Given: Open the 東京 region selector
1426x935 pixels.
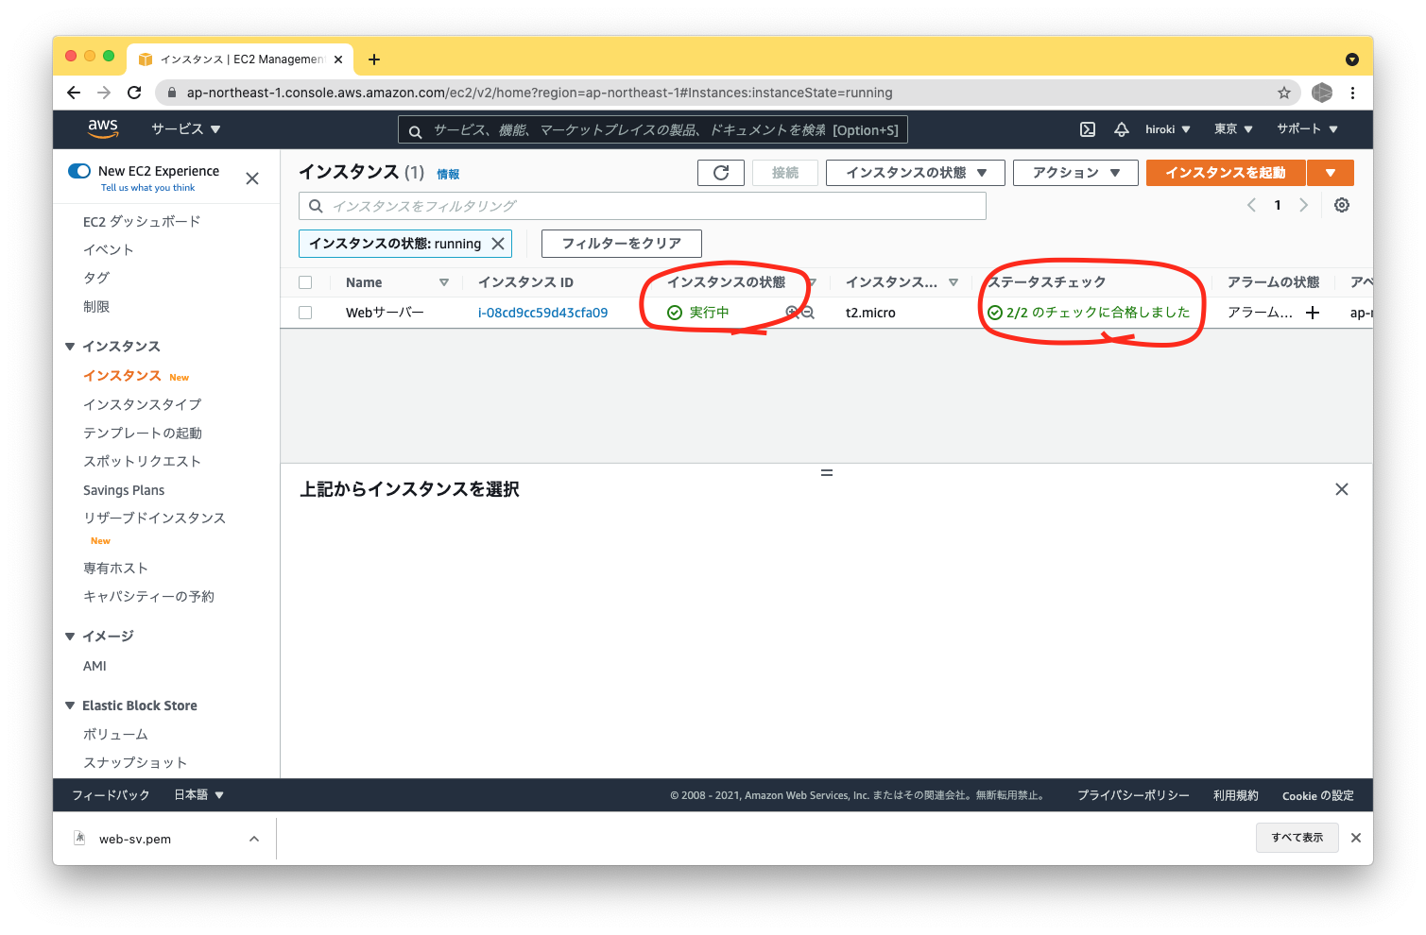Looking at the screenshot, I should [1232, 129].
